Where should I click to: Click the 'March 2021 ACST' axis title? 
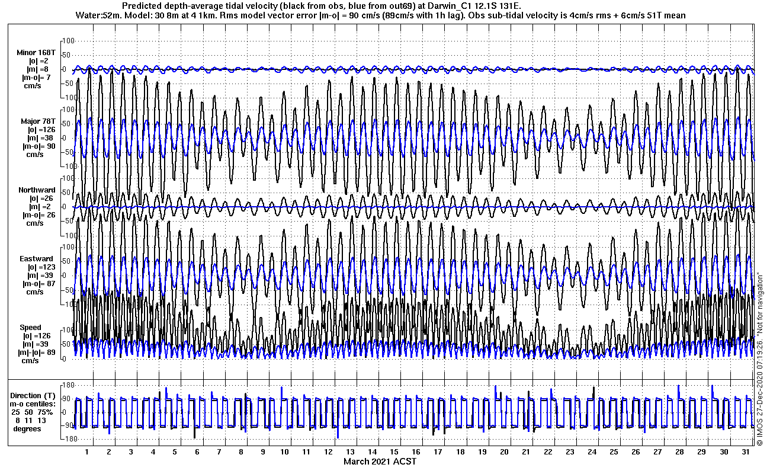tap(380, 461)
